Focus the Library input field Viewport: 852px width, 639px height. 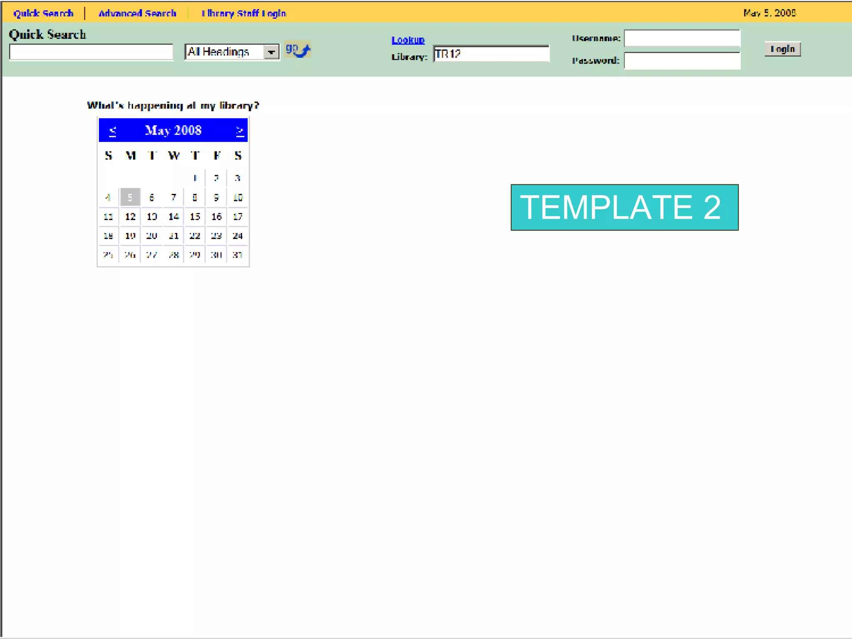491,54
